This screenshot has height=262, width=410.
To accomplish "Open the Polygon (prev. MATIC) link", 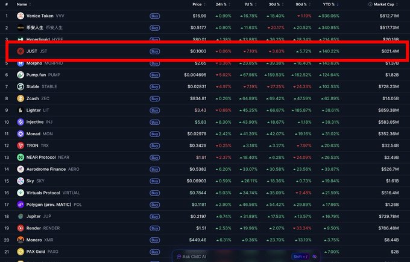I will tap(54, 205).
